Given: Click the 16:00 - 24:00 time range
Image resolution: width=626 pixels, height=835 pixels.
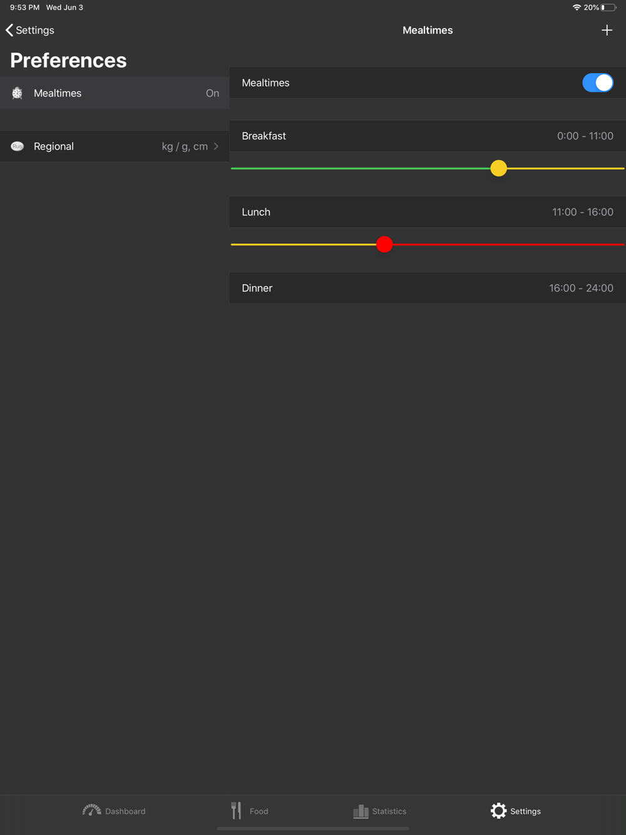Looking at the screenshot, I should point(581,288).
